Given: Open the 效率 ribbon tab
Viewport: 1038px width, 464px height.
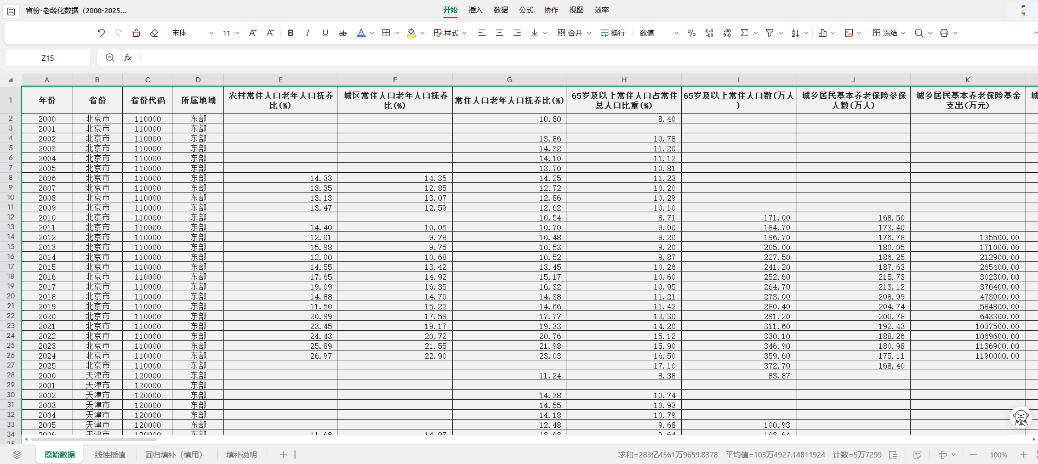Looking at the screenshot, I should [x=602, y=10].
